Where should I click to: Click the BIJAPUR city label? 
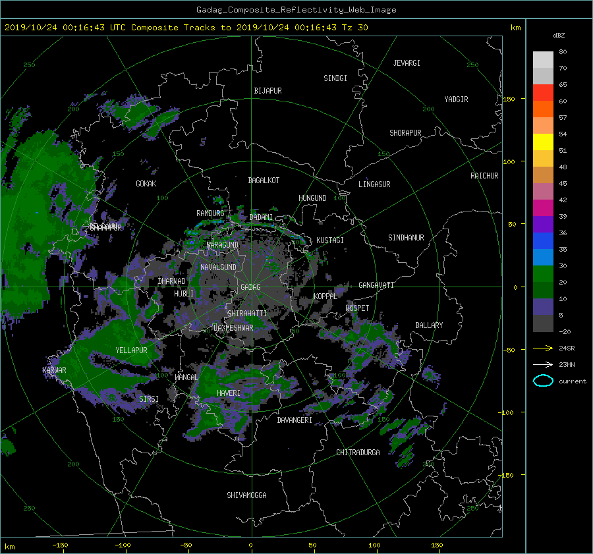(268, 91)
